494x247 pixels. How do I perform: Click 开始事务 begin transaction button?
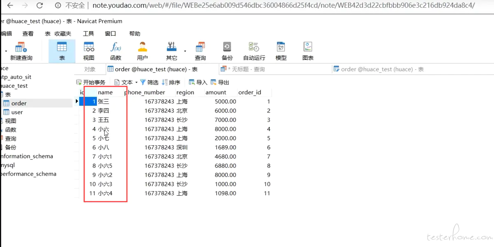[91, 82]
